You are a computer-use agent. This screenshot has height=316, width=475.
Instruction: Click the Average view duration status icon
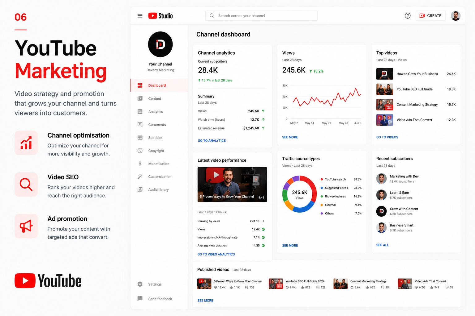263,246
